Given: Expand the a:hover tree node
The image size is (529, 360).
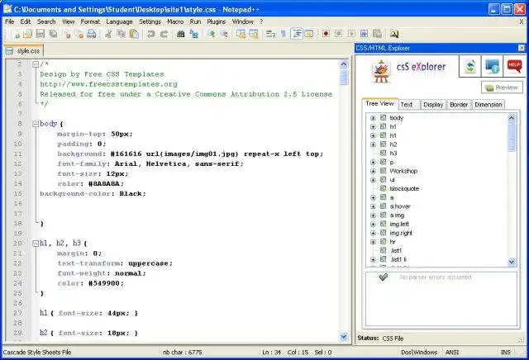Looking at the screenshot, I should point(373,206).
